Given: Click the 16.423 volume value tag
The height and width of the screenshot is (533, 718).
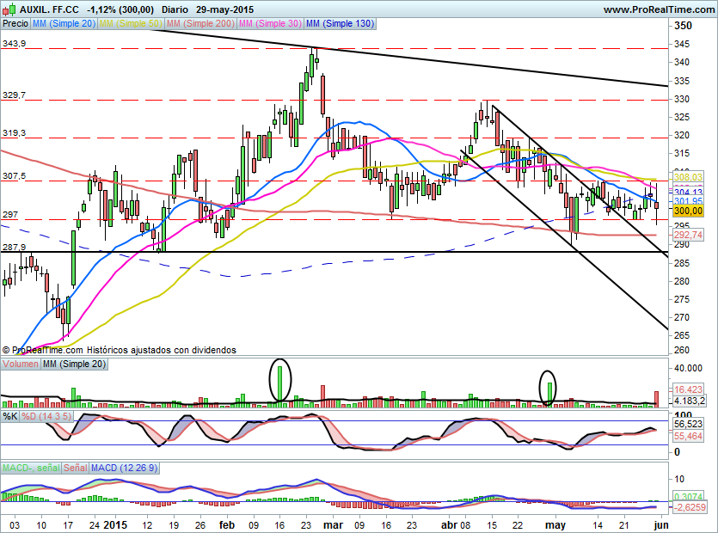Looking at the screenshot, I should point(689,389).
